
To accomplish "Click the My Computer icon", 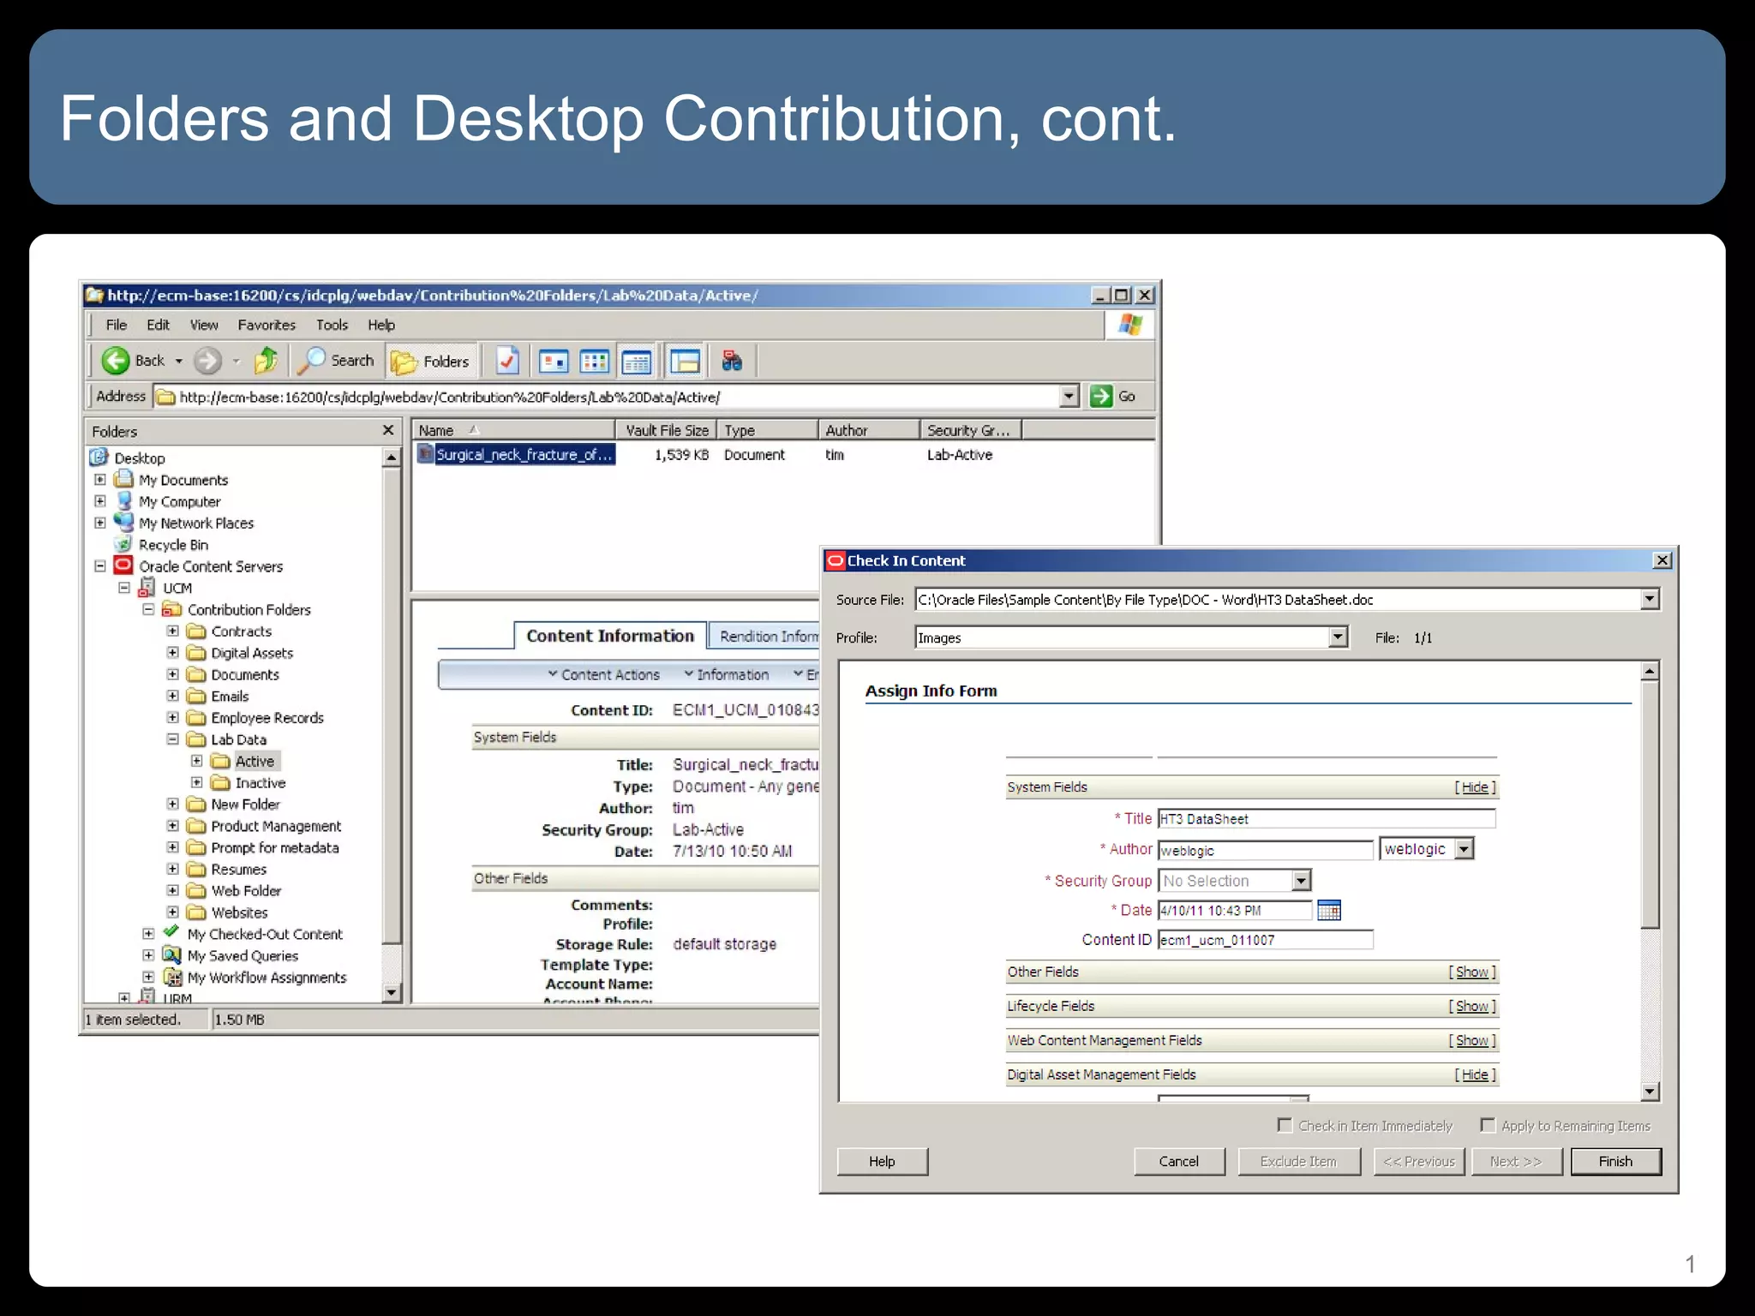I will pyautogui.click(x=124, y=500).
